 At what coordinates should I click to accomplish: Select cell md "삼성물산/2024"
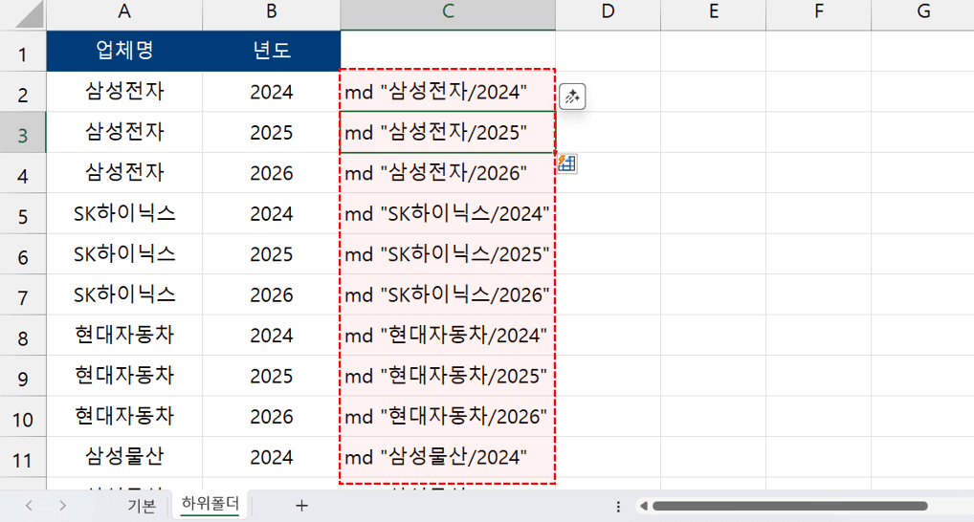(448, 457)
